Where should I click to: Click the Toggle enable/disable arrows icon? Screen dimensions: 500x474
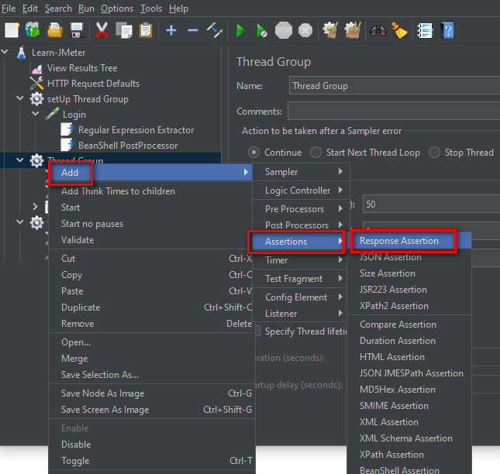pos(215,30)
